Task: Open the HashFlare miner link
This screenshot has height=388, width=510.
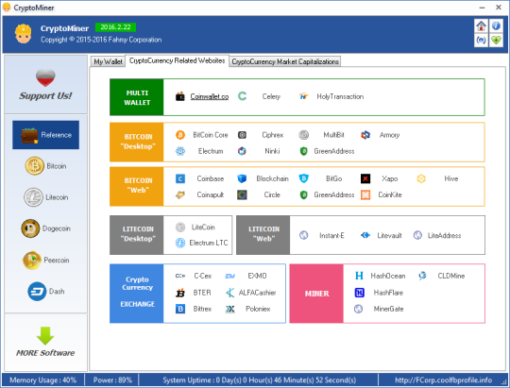Action: [388, 293]
